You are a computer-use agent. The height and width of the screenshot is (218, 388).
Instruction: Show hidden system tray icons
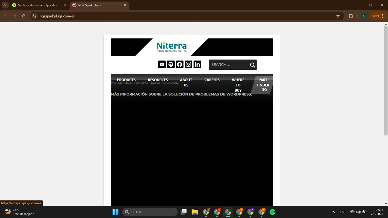tap(333, 212)
